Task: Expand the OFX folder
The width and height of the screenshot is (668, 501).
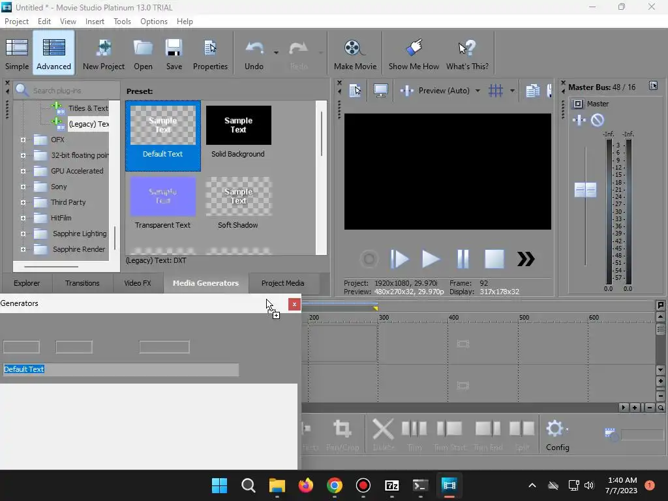Action: point(23,140)
